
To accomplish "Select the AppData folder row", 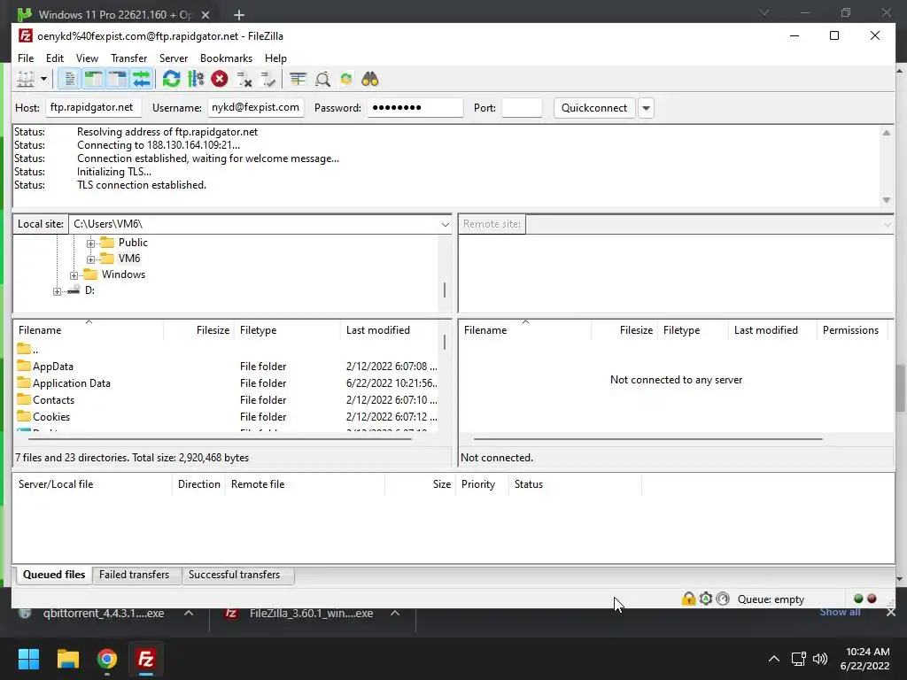I will click(226, 367).
